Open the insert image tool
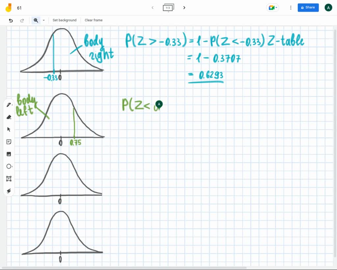This screenshot has height=270, width=337. [9, 154]
